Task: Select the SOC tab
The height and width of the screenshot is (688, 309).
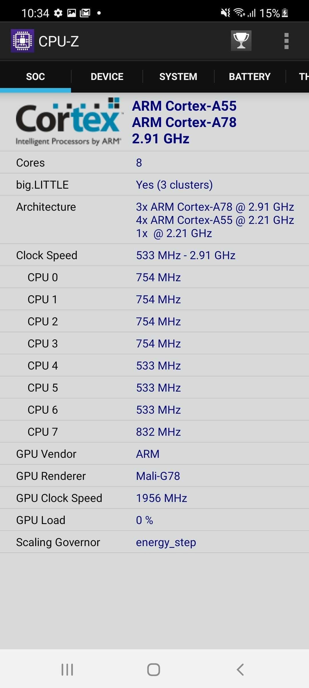Action: coord(35,77)
